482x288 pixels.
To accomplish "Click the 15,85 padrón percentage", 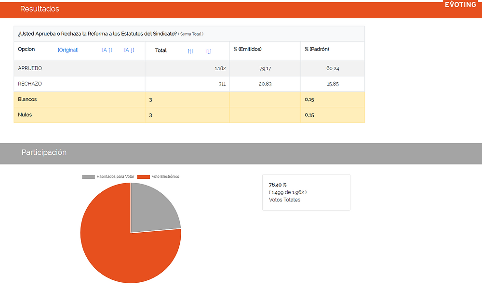I will (x=333, y=84).
